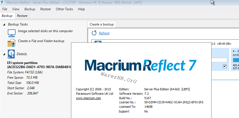Click Image selected disks on this computer

pyautogui.click(x=45, y=31)
